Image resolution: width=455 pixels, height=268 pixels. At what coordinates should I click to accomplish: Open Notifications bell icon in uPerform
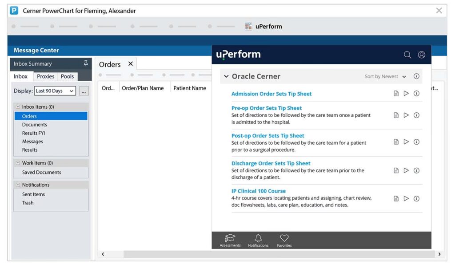pyautogui.click(x=258, y=239)
